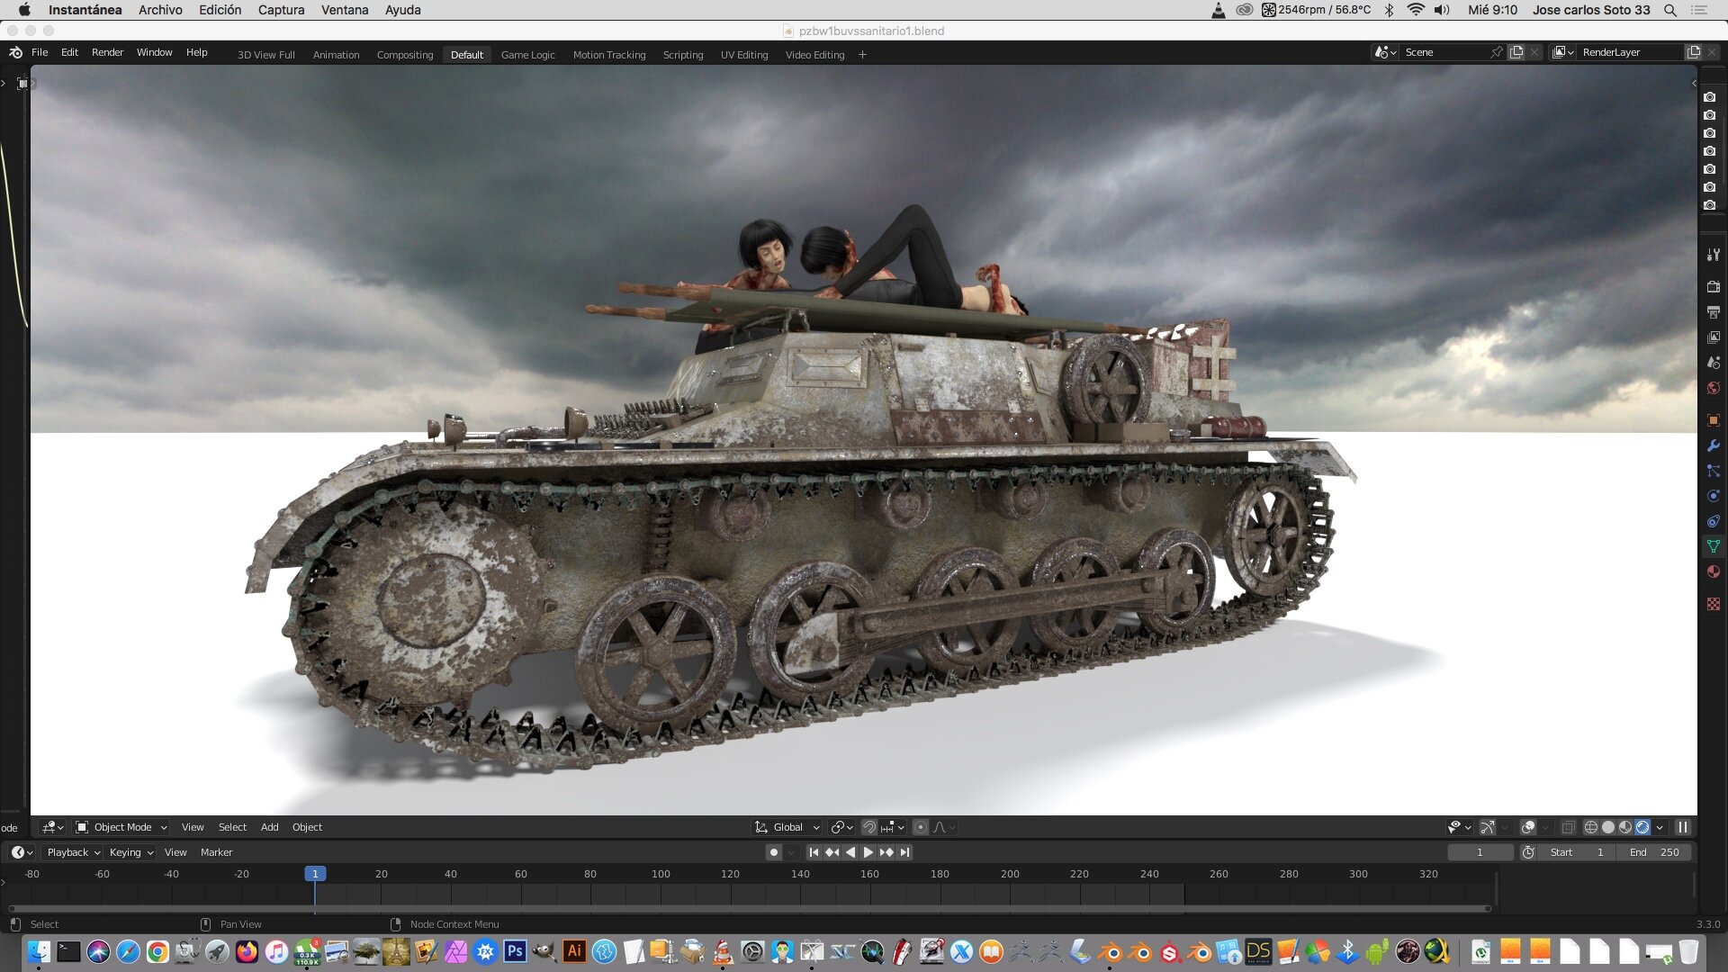The width and height of the screenshot is (1728, 972).
Task: Open the Add menu in viewport header
Action: (269, 827)
